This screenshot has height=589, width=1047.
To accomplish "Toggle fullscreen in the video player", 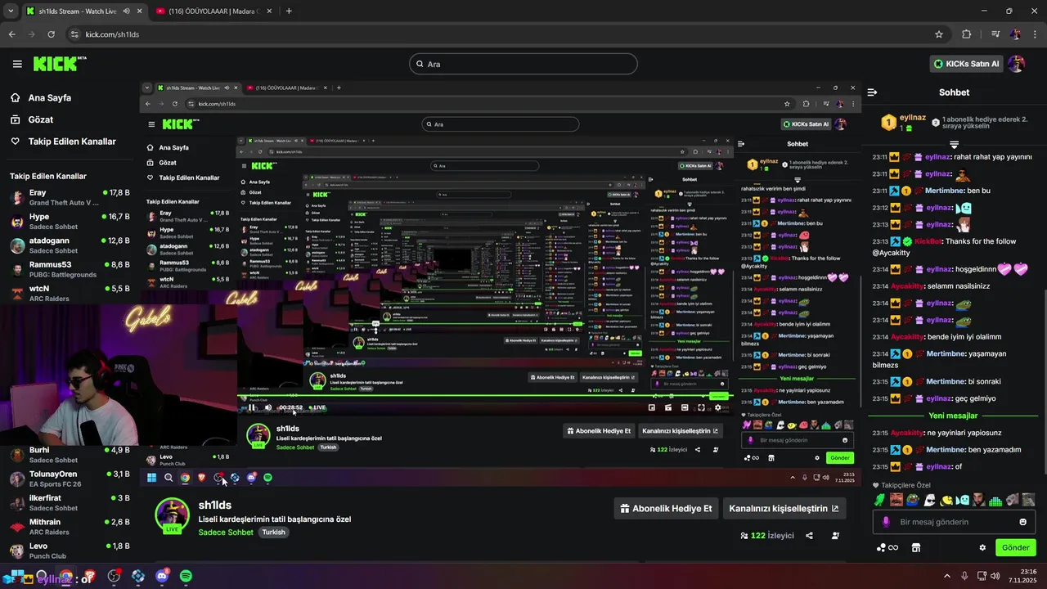I will [x=701, y=407].
